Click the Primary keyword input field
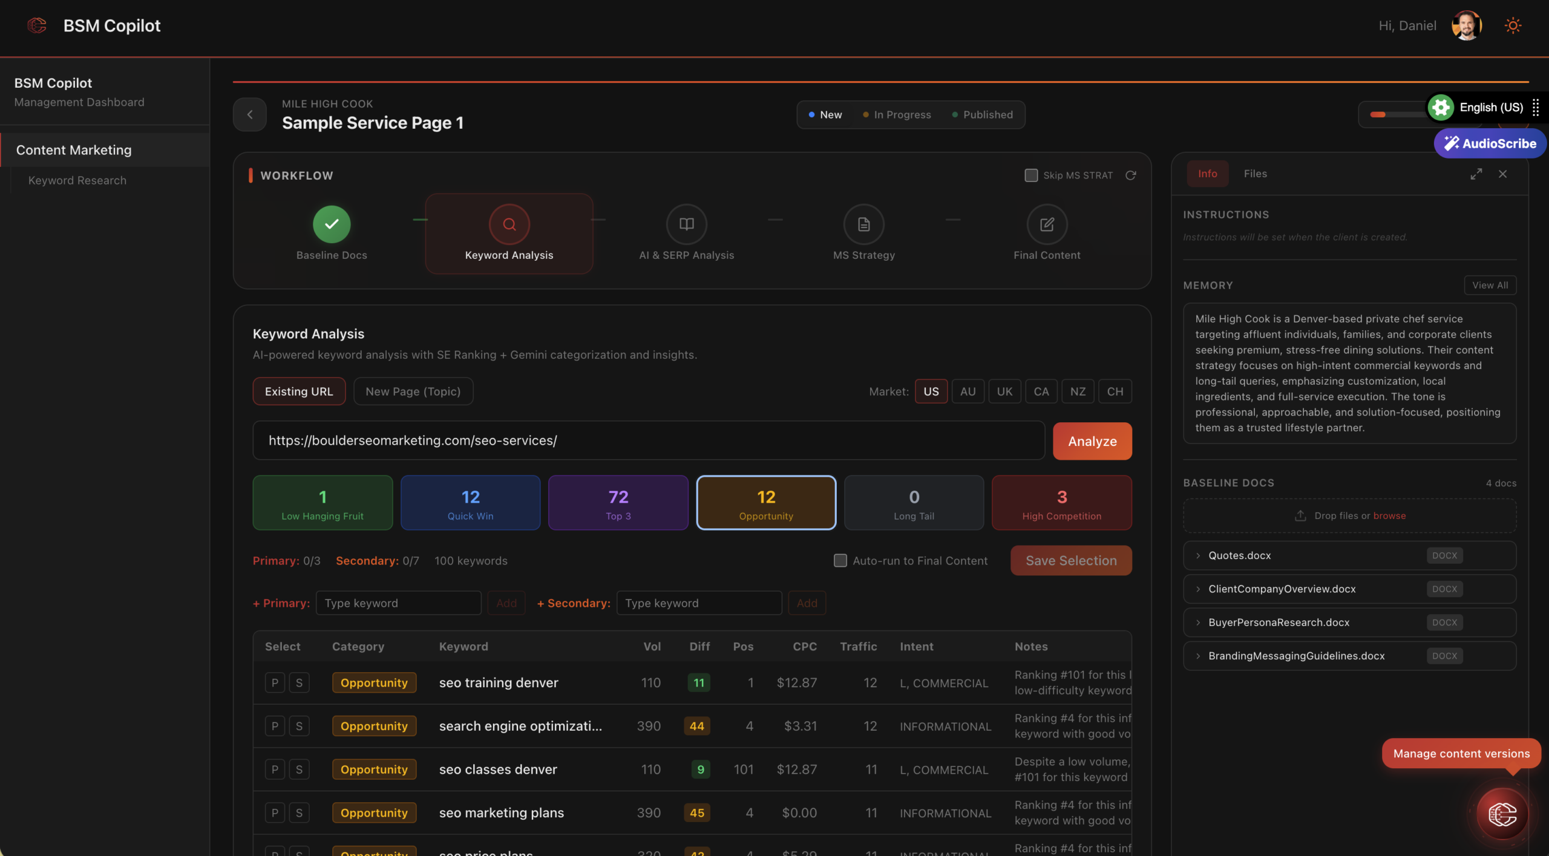This screenshot has width=1549, height=856. (x=398, y=603)
